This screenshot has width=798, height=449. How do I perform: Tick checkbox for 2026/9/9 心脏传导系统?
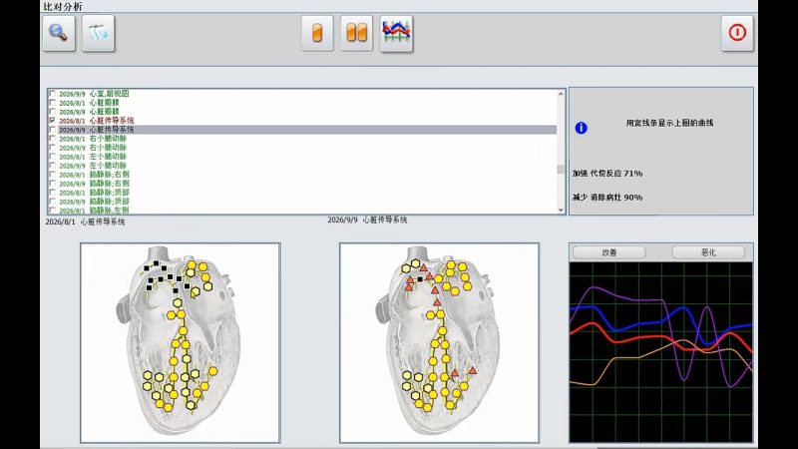coord(53,130)
